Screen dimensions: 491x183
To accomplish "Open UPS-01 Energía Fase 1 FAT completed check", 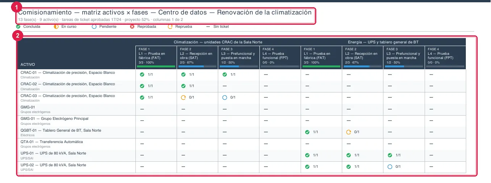I will pyautogui.click(x=307, y=155).
